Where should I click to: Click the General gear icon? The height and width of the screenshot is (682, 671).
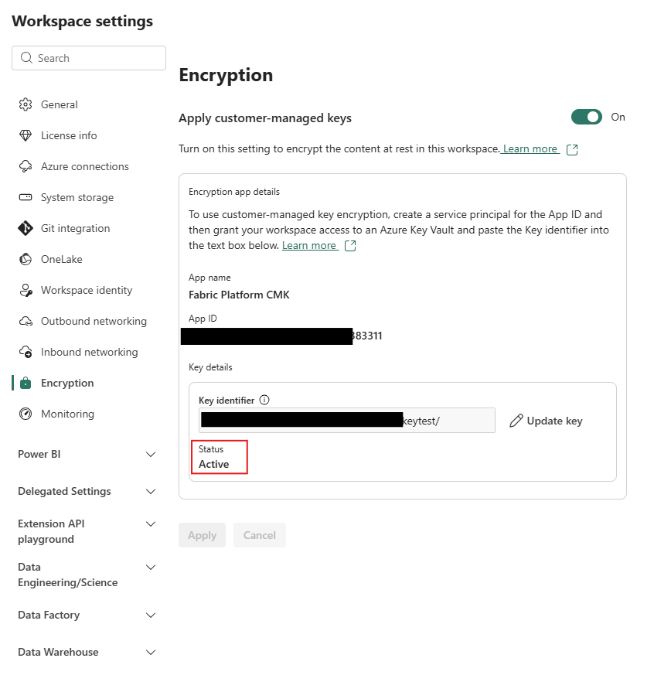(26, 104)
